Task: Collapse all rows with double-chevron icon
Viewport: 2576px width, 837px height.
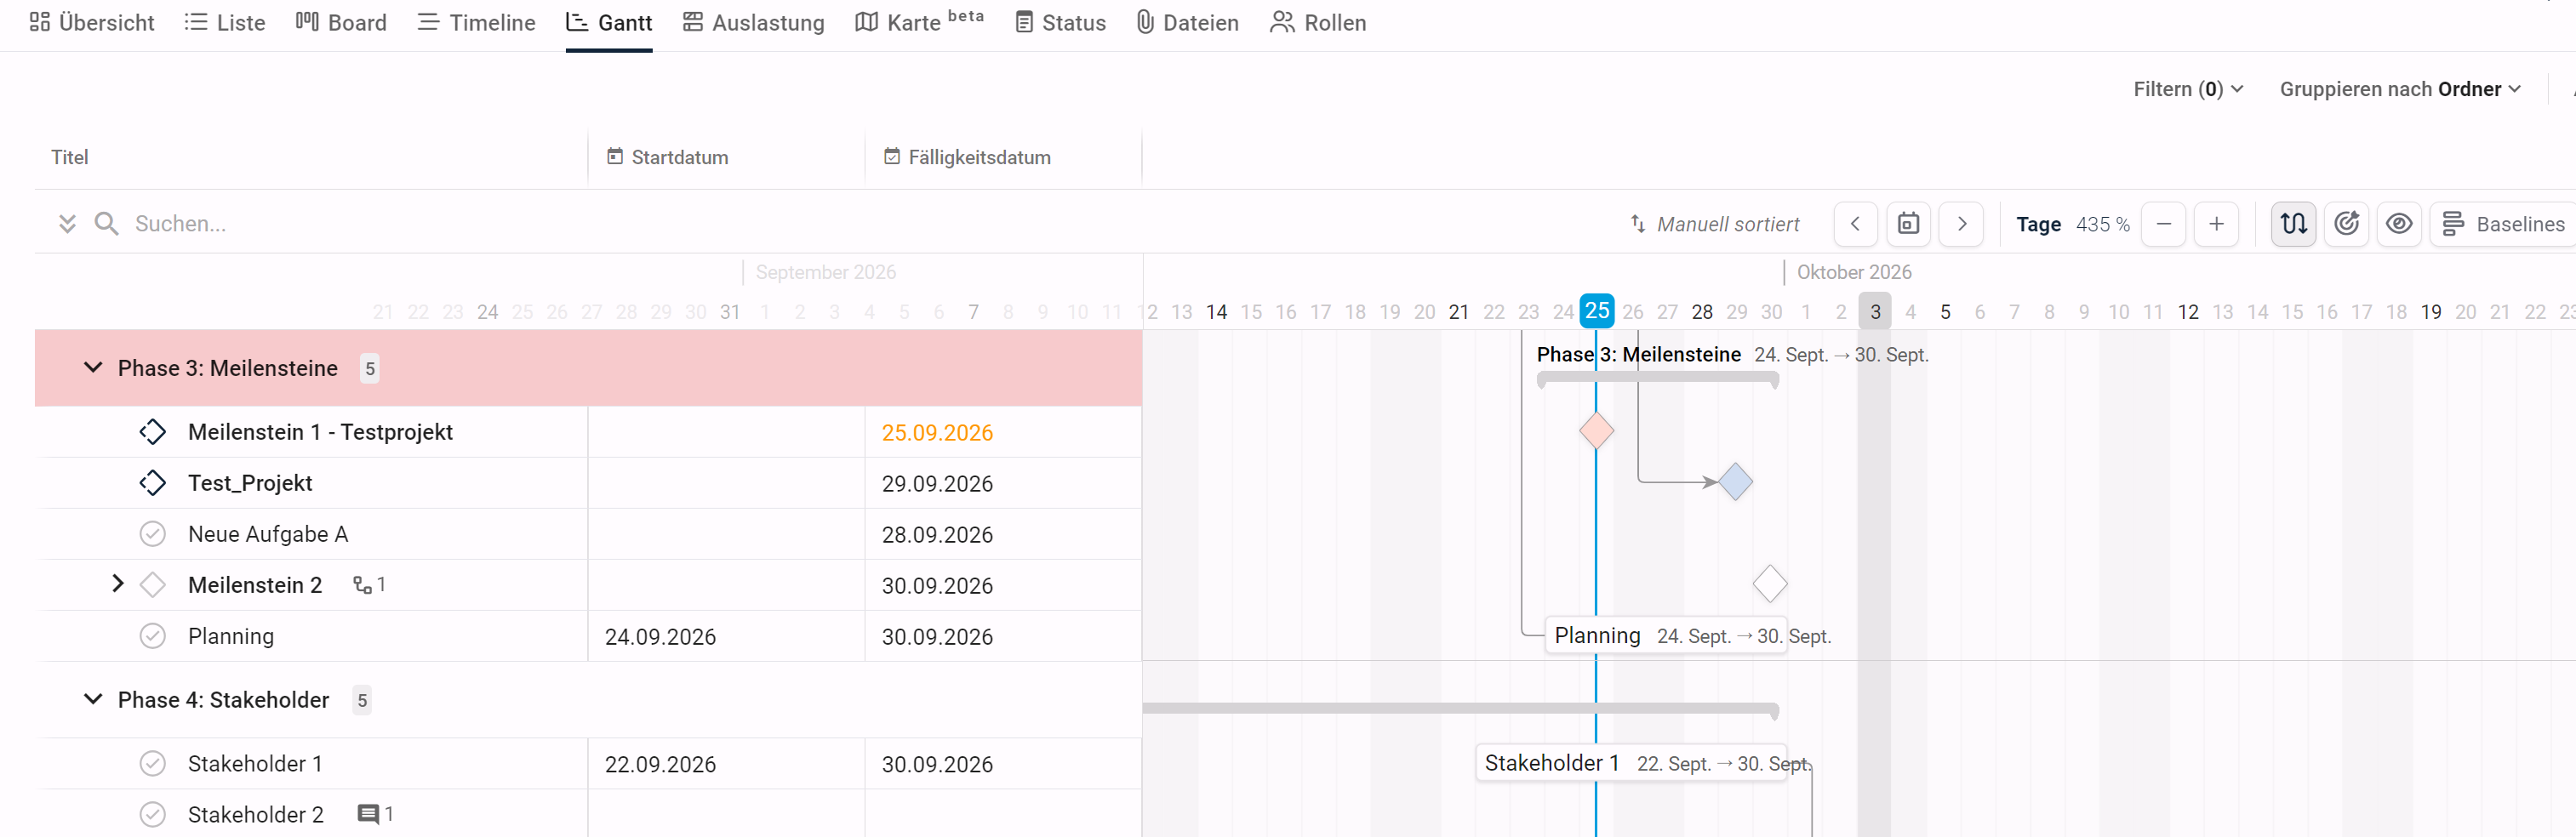Action: point(67,224)
